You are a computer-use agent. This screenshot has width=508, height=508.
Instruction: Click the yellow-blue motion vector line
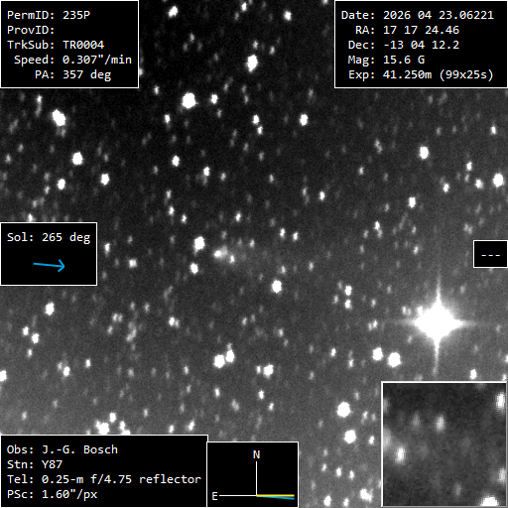pyautogui.click(x=275, y=496)
